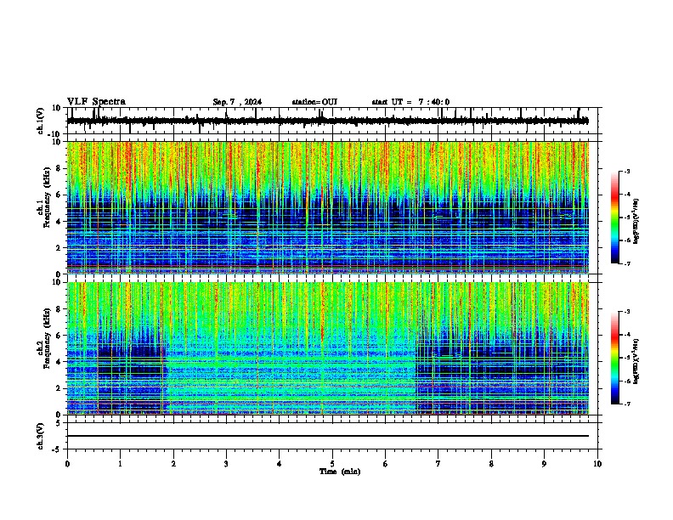Select the "start UT = 7:40:0" text
Screen dimensions: 673x520
pyautogui.click(x=410, y=102)
